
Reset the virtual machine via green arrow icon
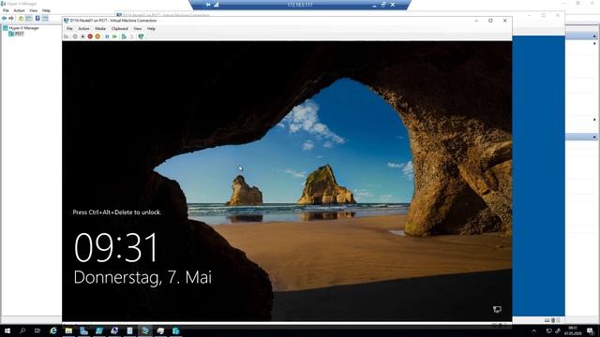coord(114,37)
